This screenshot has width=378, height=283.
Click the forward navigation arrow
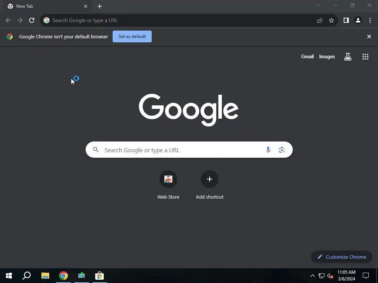click(20, 21)
